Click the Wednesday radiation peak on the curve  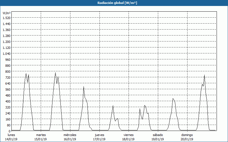(x=84, y=87)
